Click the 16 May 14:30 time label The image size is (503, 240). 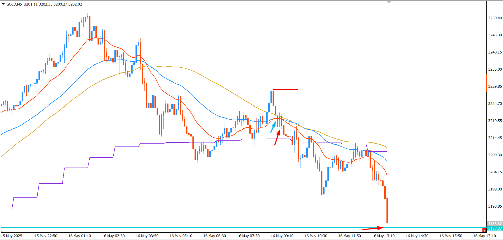point(417,236)
